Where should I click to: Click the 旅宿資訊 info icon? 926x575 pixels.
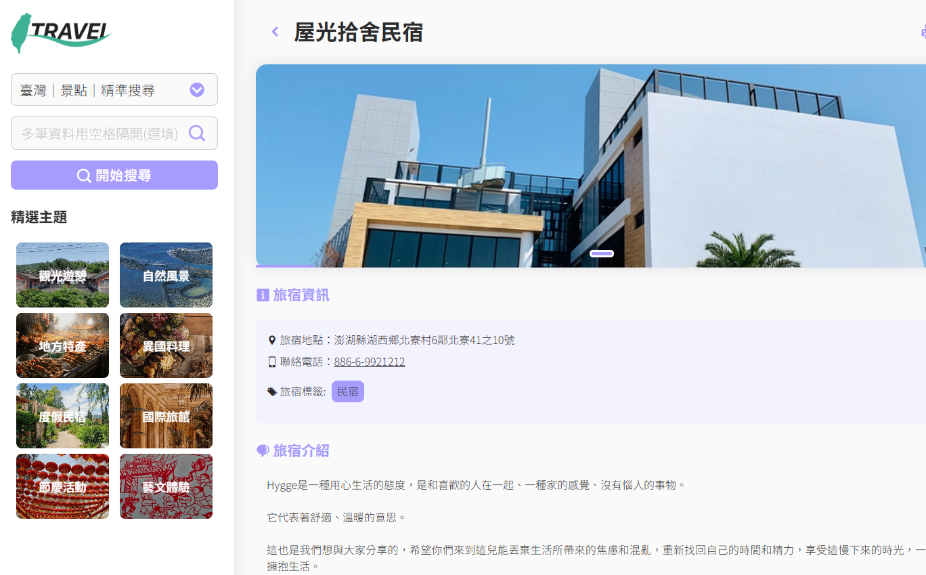(263, 295)
